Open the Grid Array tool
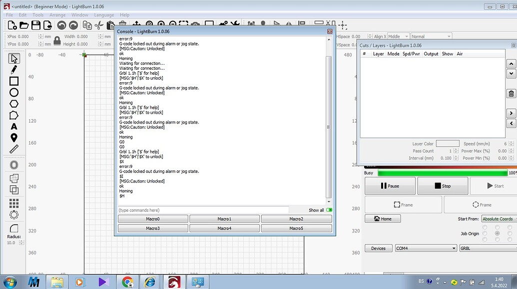The width and height of the screenshot is (517, 289). (x=14, y=203)
